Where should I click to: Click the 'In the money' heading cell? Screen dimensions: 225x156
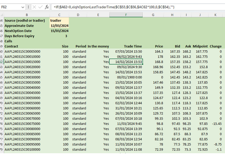click(x=98, y=46)
